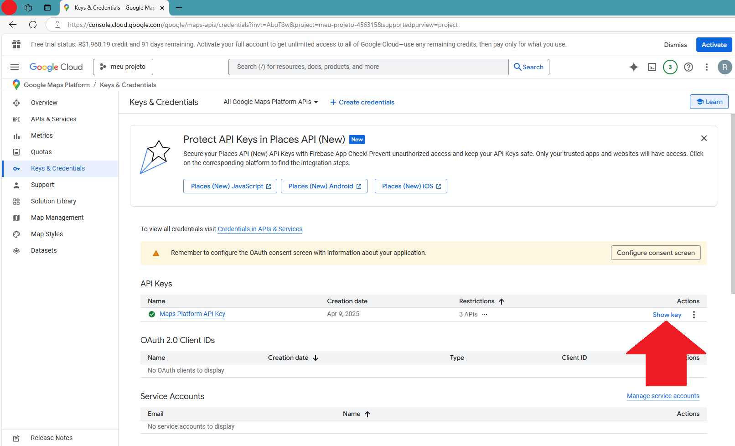This screenshot has height=446, width=735.
Task: Open the help question mark icon
Action: [688, 67]
